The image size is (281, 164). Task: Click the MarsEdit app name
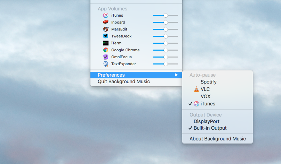(119, 29)
